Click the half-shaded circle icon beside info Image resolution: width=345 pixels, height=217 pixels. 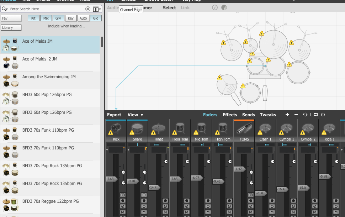tap(224, 8)
